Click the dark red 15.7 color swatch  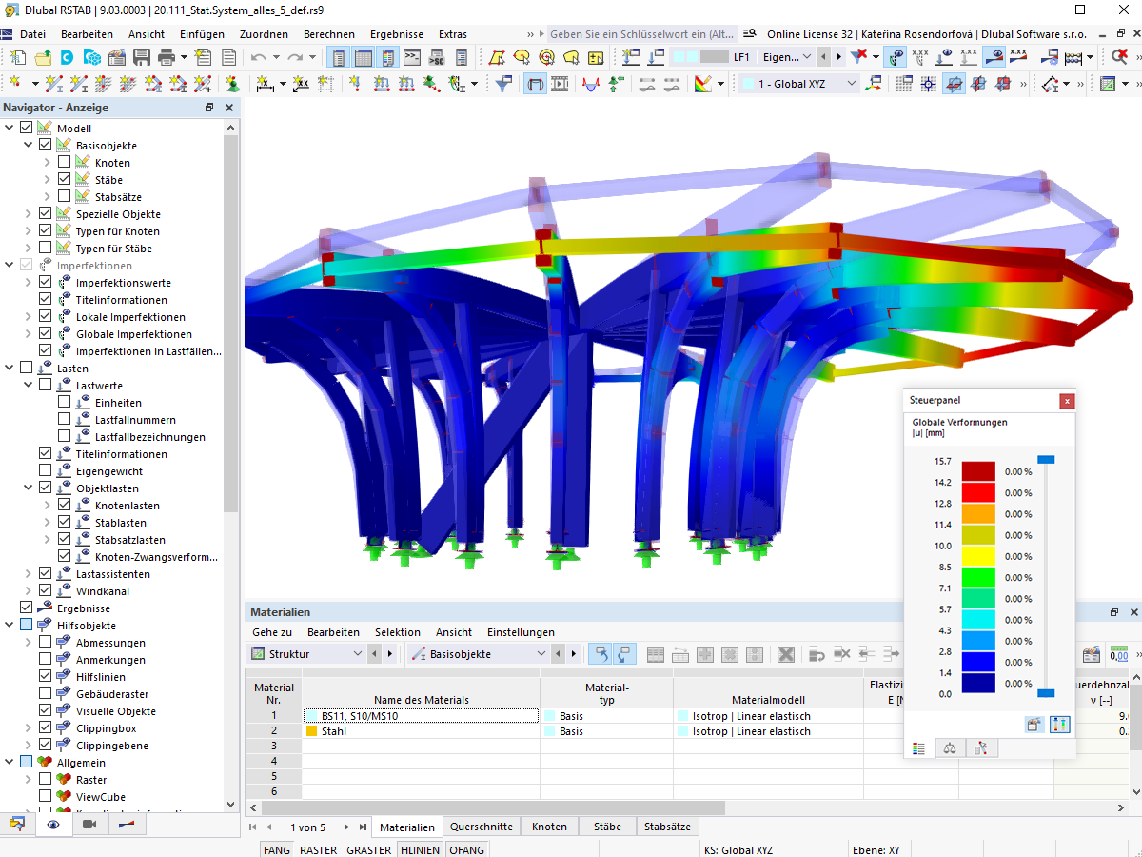click(978, 471)
